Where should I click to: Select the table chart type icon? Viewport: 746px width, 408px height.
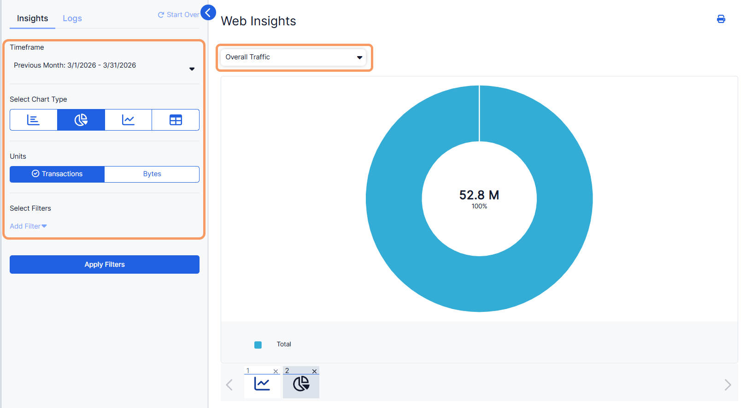click(x=176, y=120)
